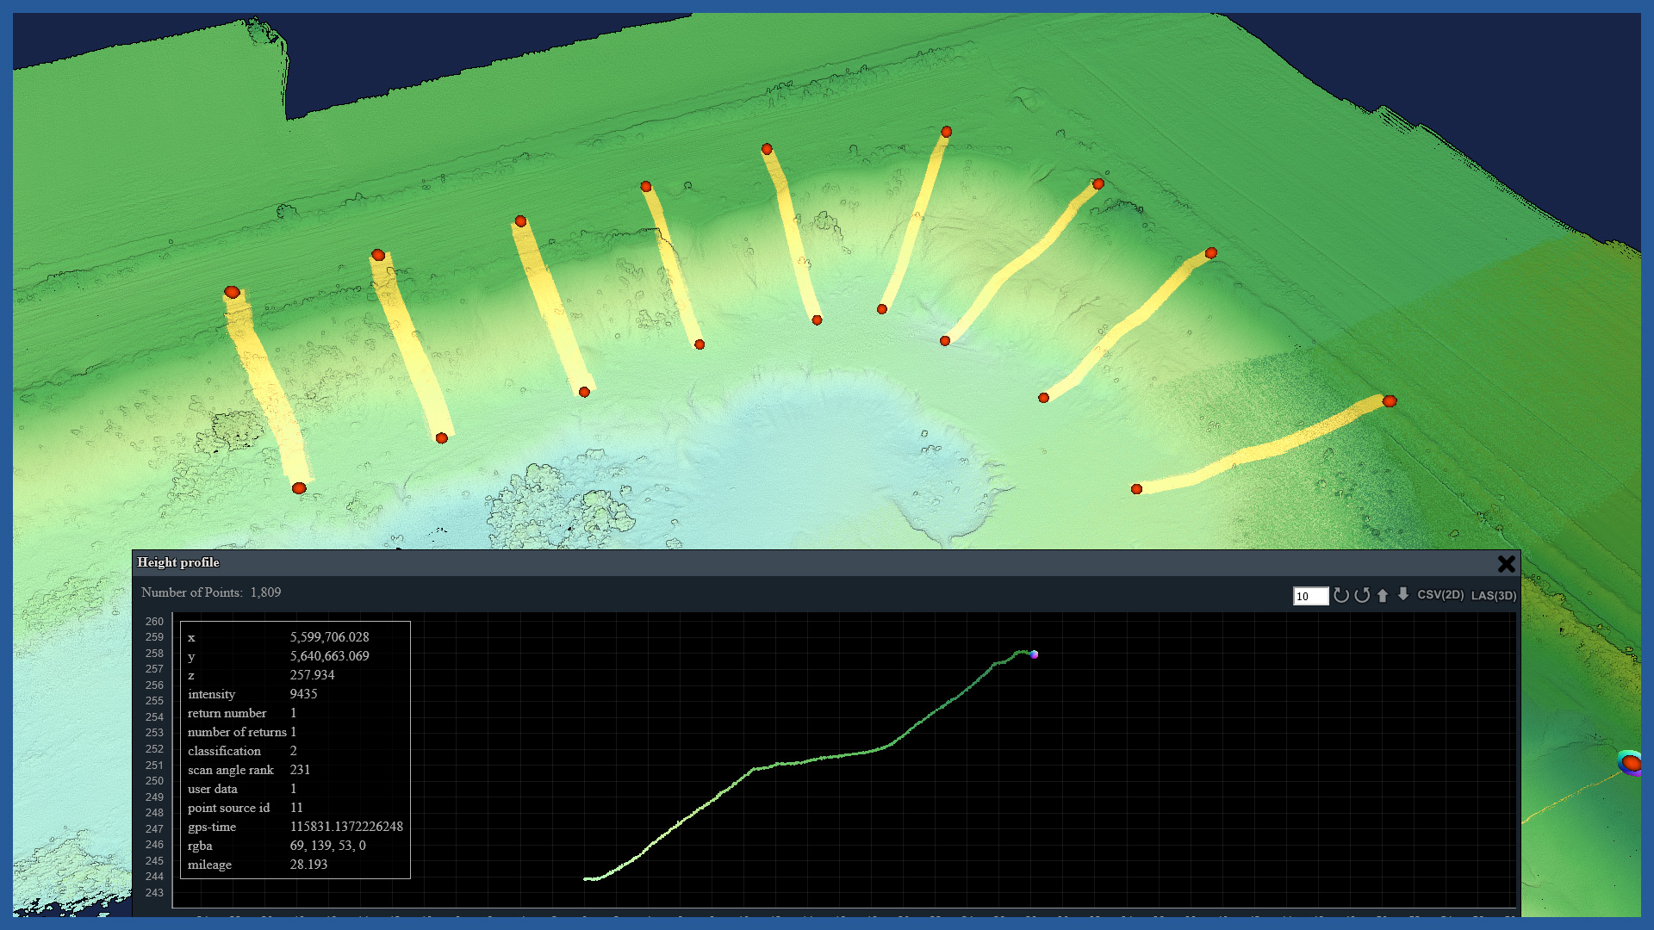Click the 251 label on the height axis

click(154, 765)
